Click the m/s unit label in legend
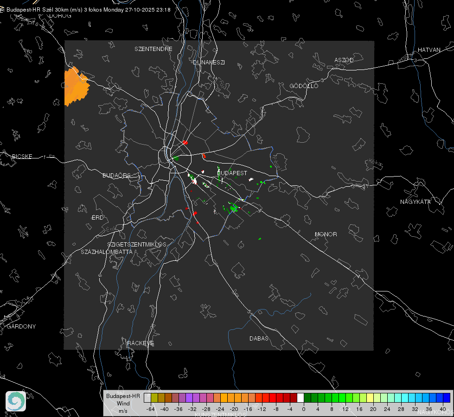Screen dimensions: 454x417 123,411
